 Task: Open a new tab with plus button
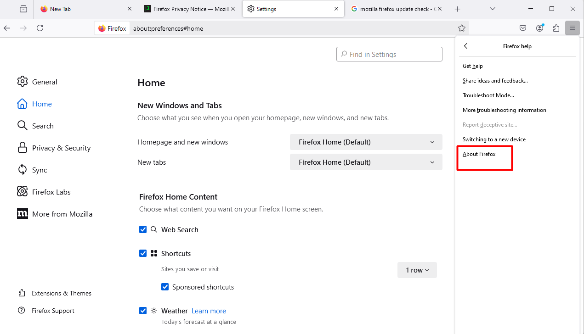coord(457,9)
